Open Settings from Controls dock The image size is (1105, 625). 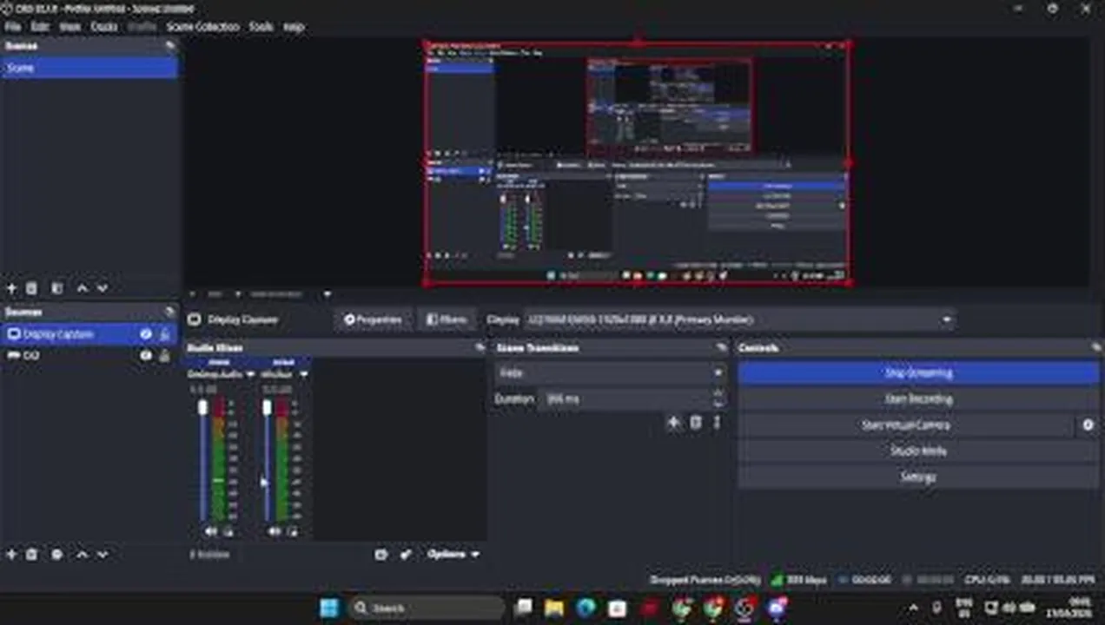(x=918, y=477)
